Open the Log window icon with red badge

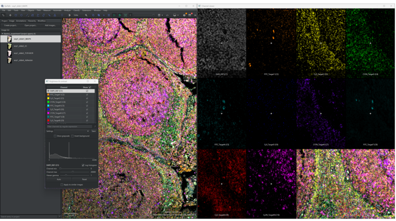(x=190, y=15)
